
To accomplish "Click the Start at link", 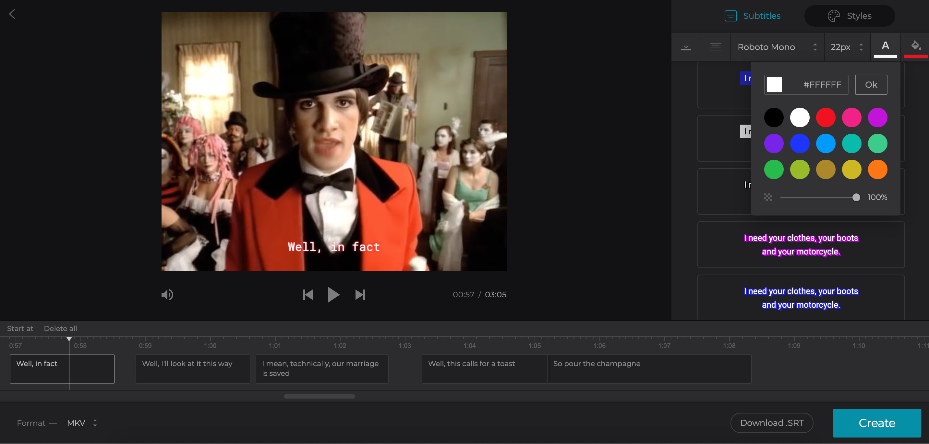I will (x=20, y=328).
